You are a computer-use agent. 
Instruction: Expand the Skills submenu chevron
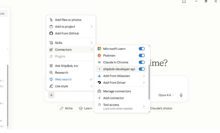(91, 43)
